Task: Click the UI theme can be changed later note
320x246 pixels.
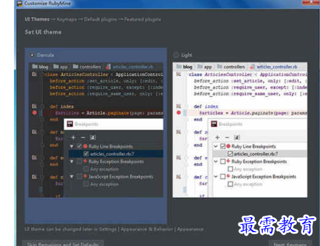Action: [114, 229]
